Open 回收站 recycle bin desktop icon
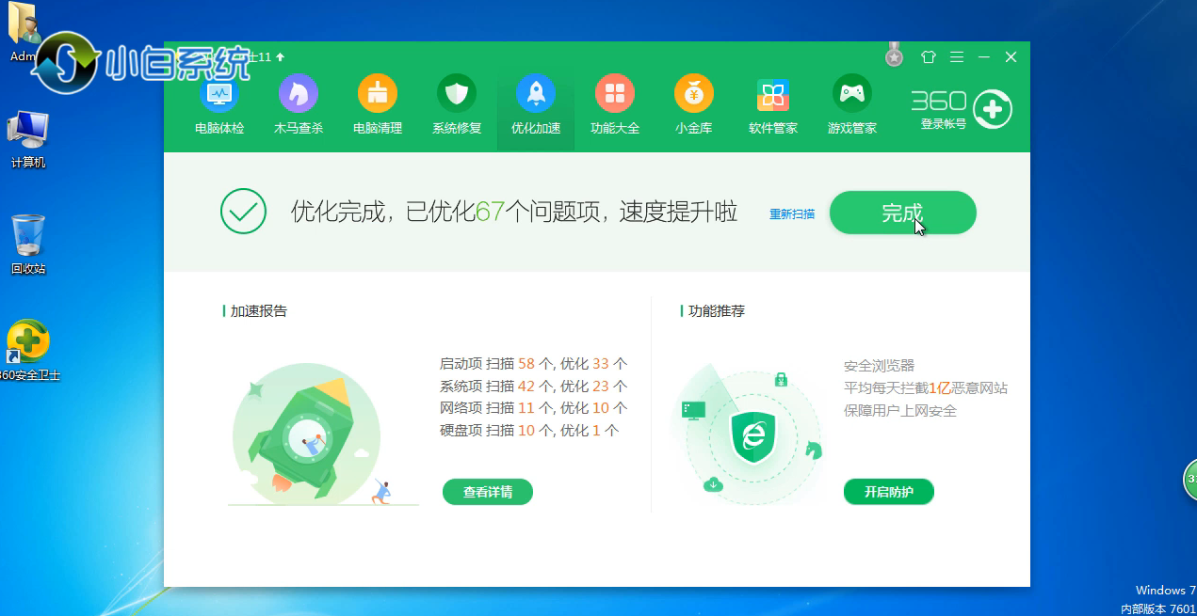This screenshot has width=1197, height=616. [x=28, y=245]
